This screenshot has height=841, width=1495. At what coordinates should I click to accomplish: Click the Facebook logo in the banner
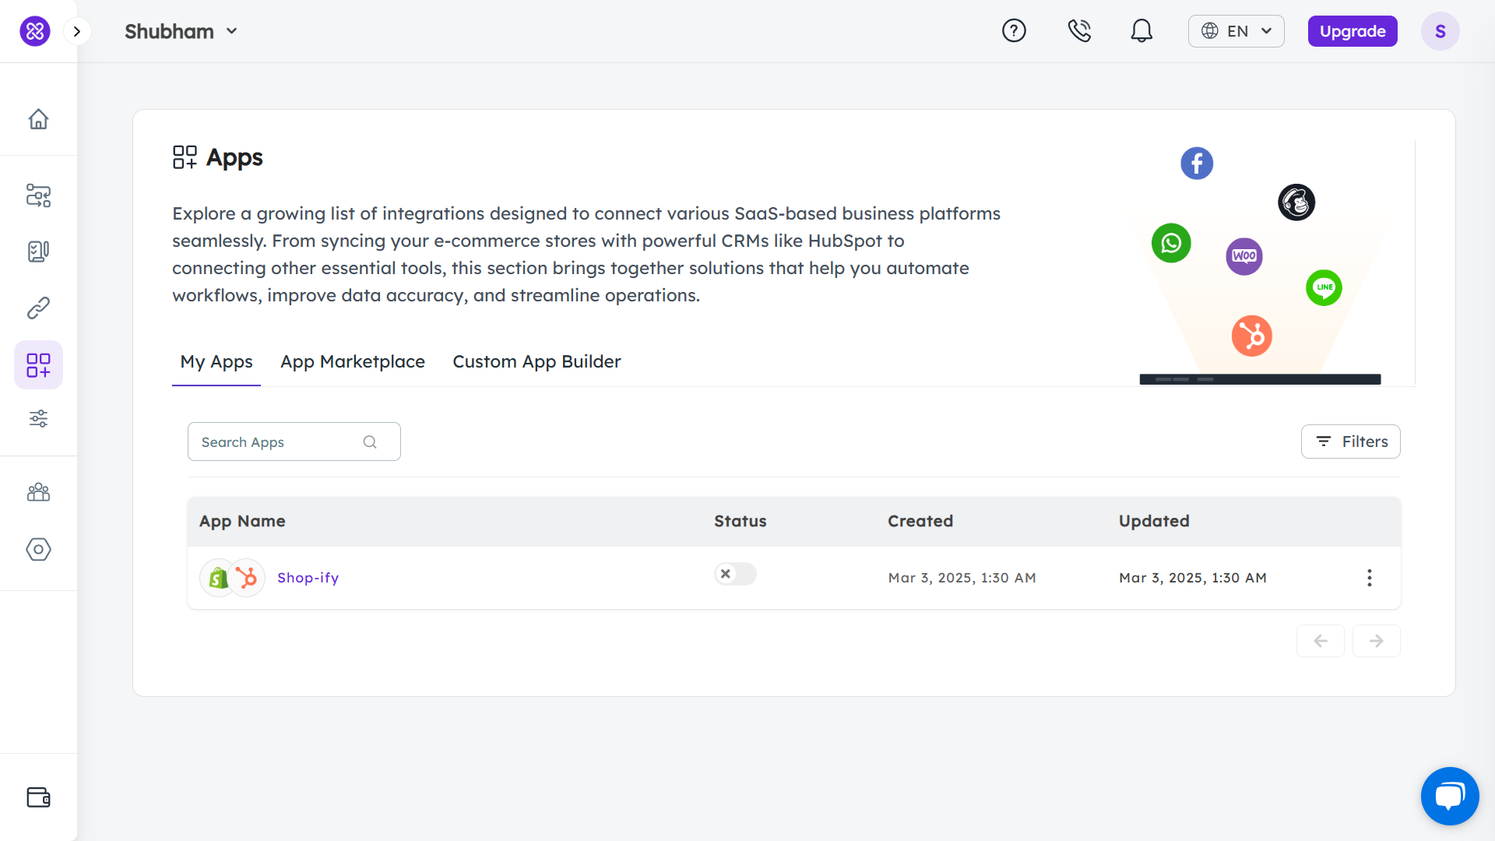(1197, 164)
